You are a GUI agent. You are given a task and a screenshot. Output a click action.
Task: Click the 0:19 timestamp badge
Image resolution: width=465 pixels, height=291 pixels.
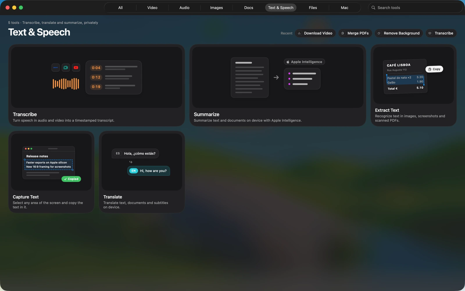[x=96, y=87]
